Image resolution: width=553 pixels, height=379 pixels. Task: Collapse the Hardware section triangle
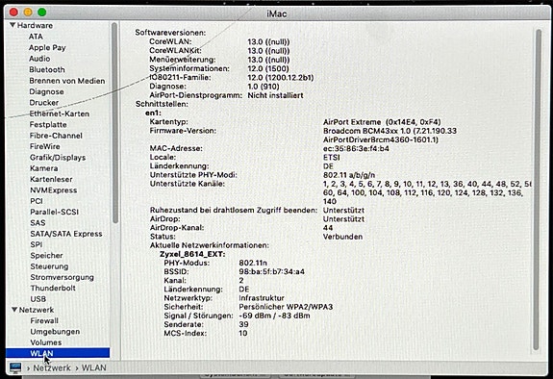(13, 25)
